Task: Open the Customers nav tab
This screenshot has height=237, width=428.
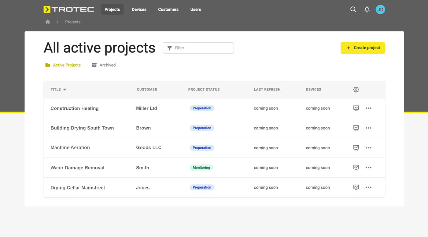Action: click(x=168, y=9)
